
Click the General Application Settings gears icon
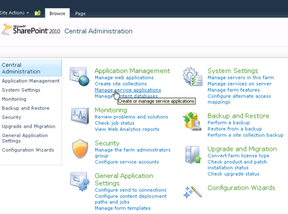click(79, 181)
